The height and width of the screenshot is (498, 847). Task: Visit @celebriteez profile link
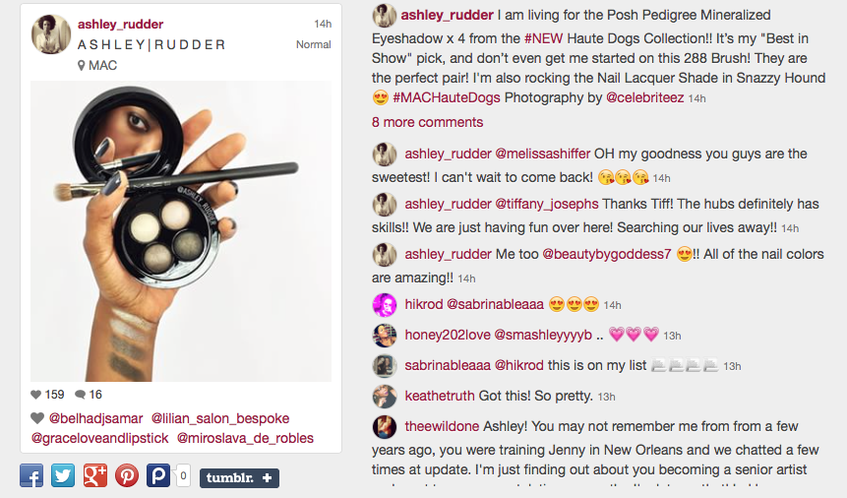coord(645,97)
